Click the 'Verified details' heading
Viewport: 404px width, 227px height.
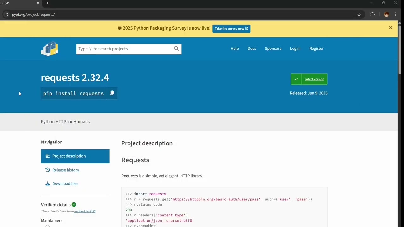(56, 205)
